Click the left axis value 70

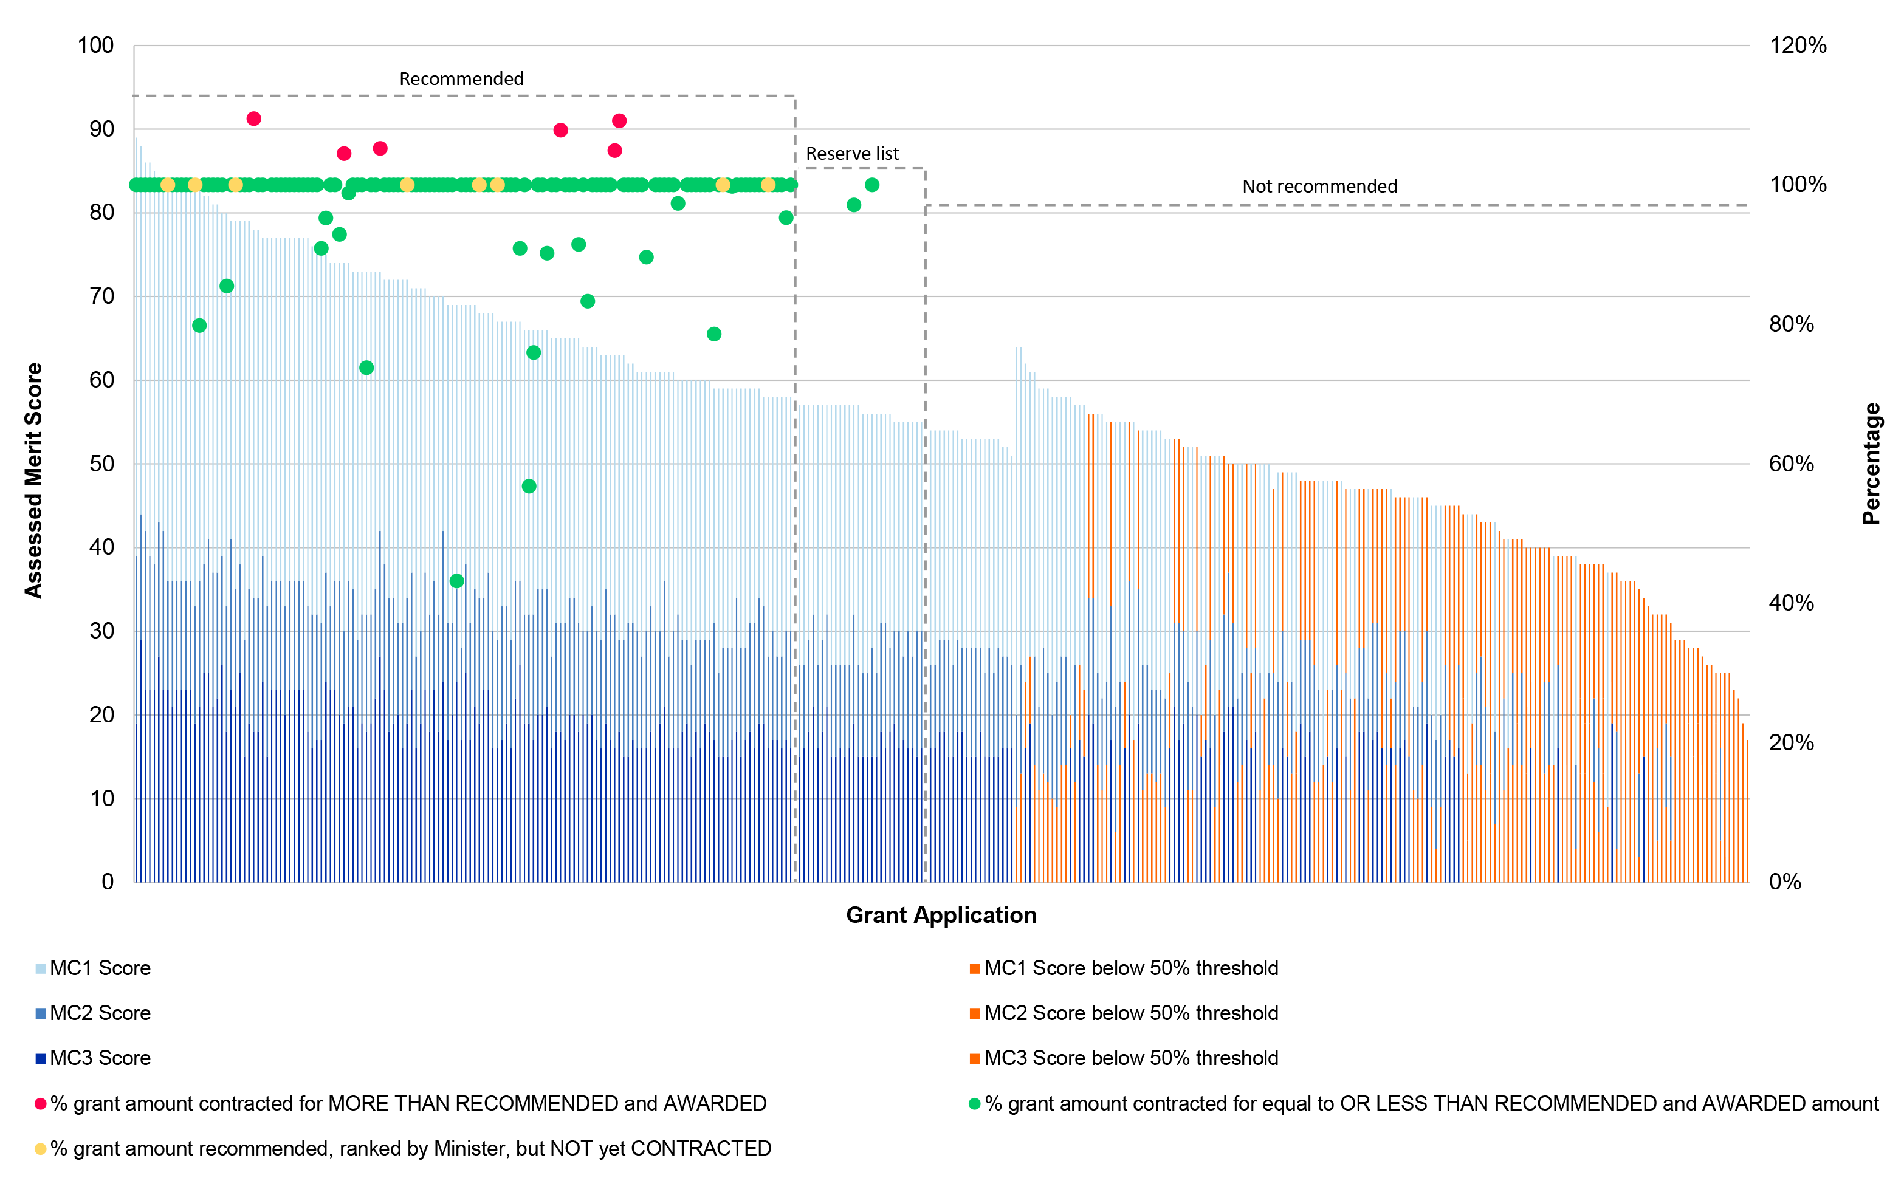click(x=102, y=296)
